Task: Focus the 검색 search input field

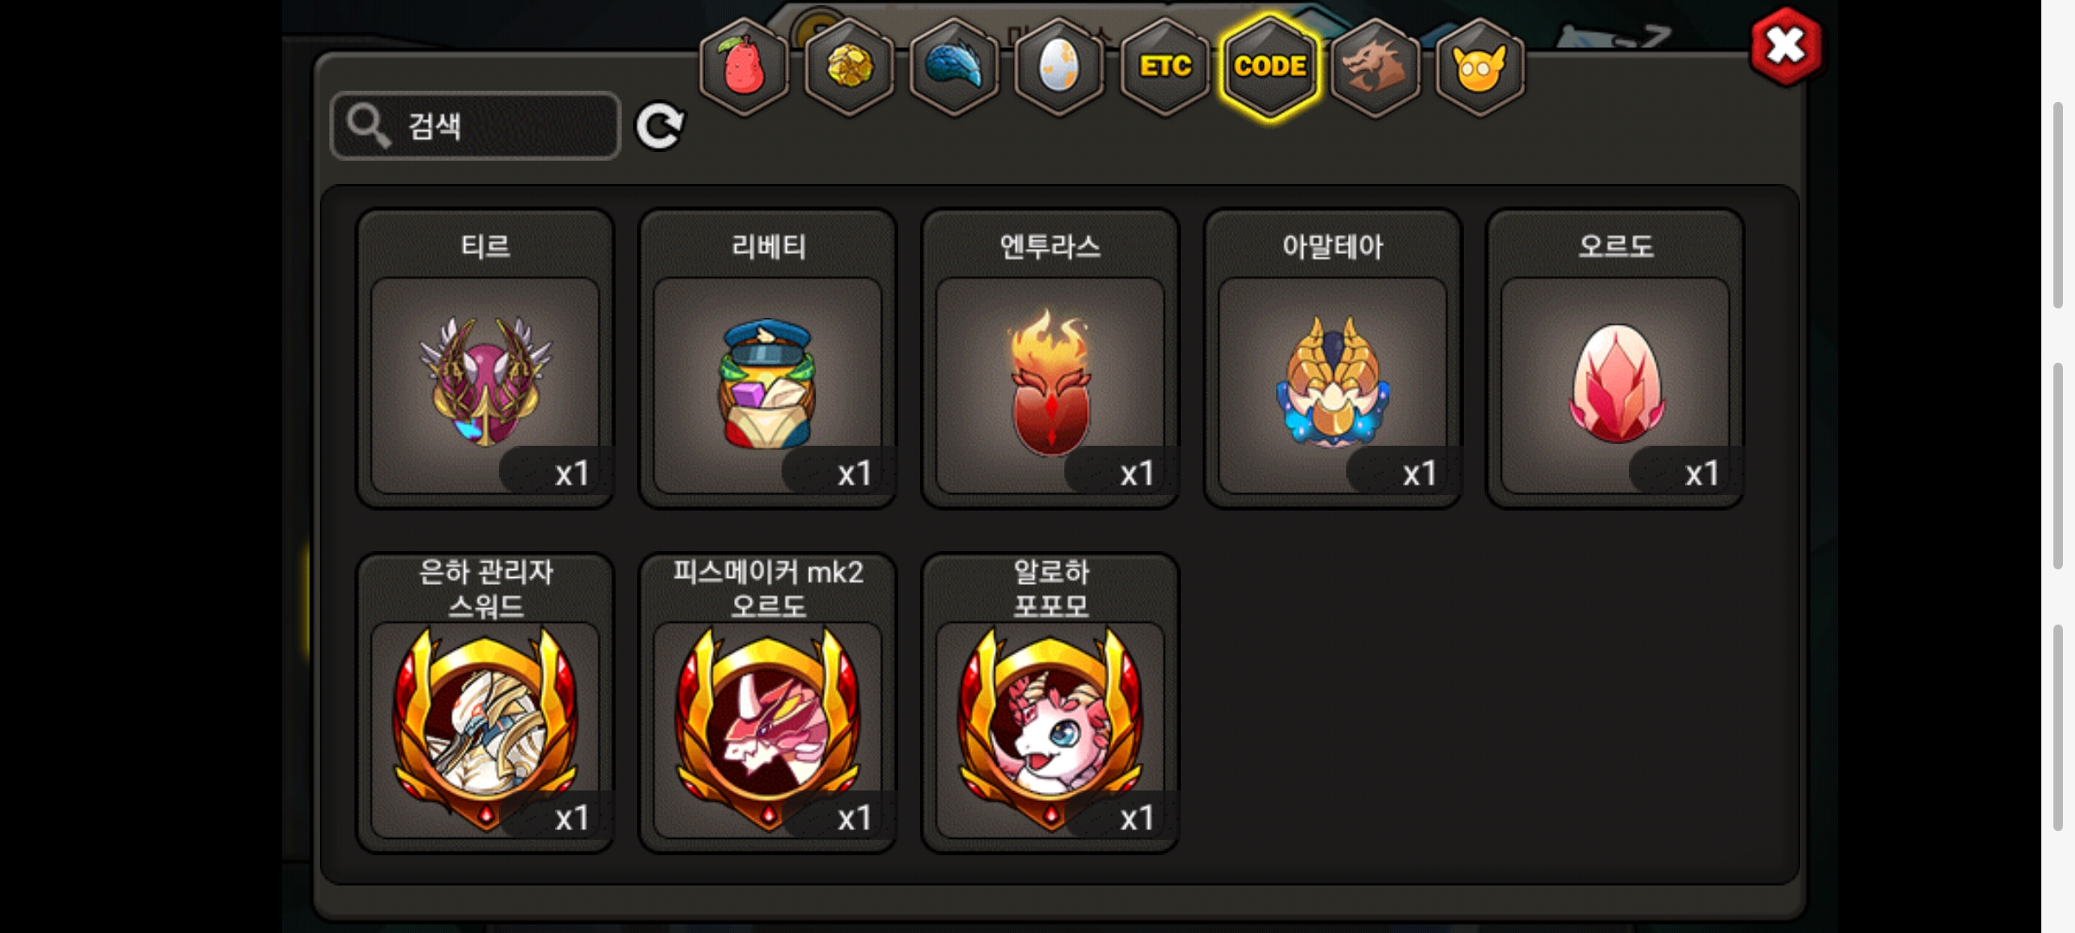Action: click(x=476, y=126)
